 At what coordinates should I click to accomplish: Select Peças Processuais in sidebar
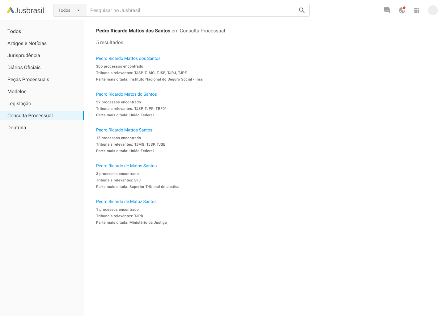pyautogui.click(x=28, y=80)
